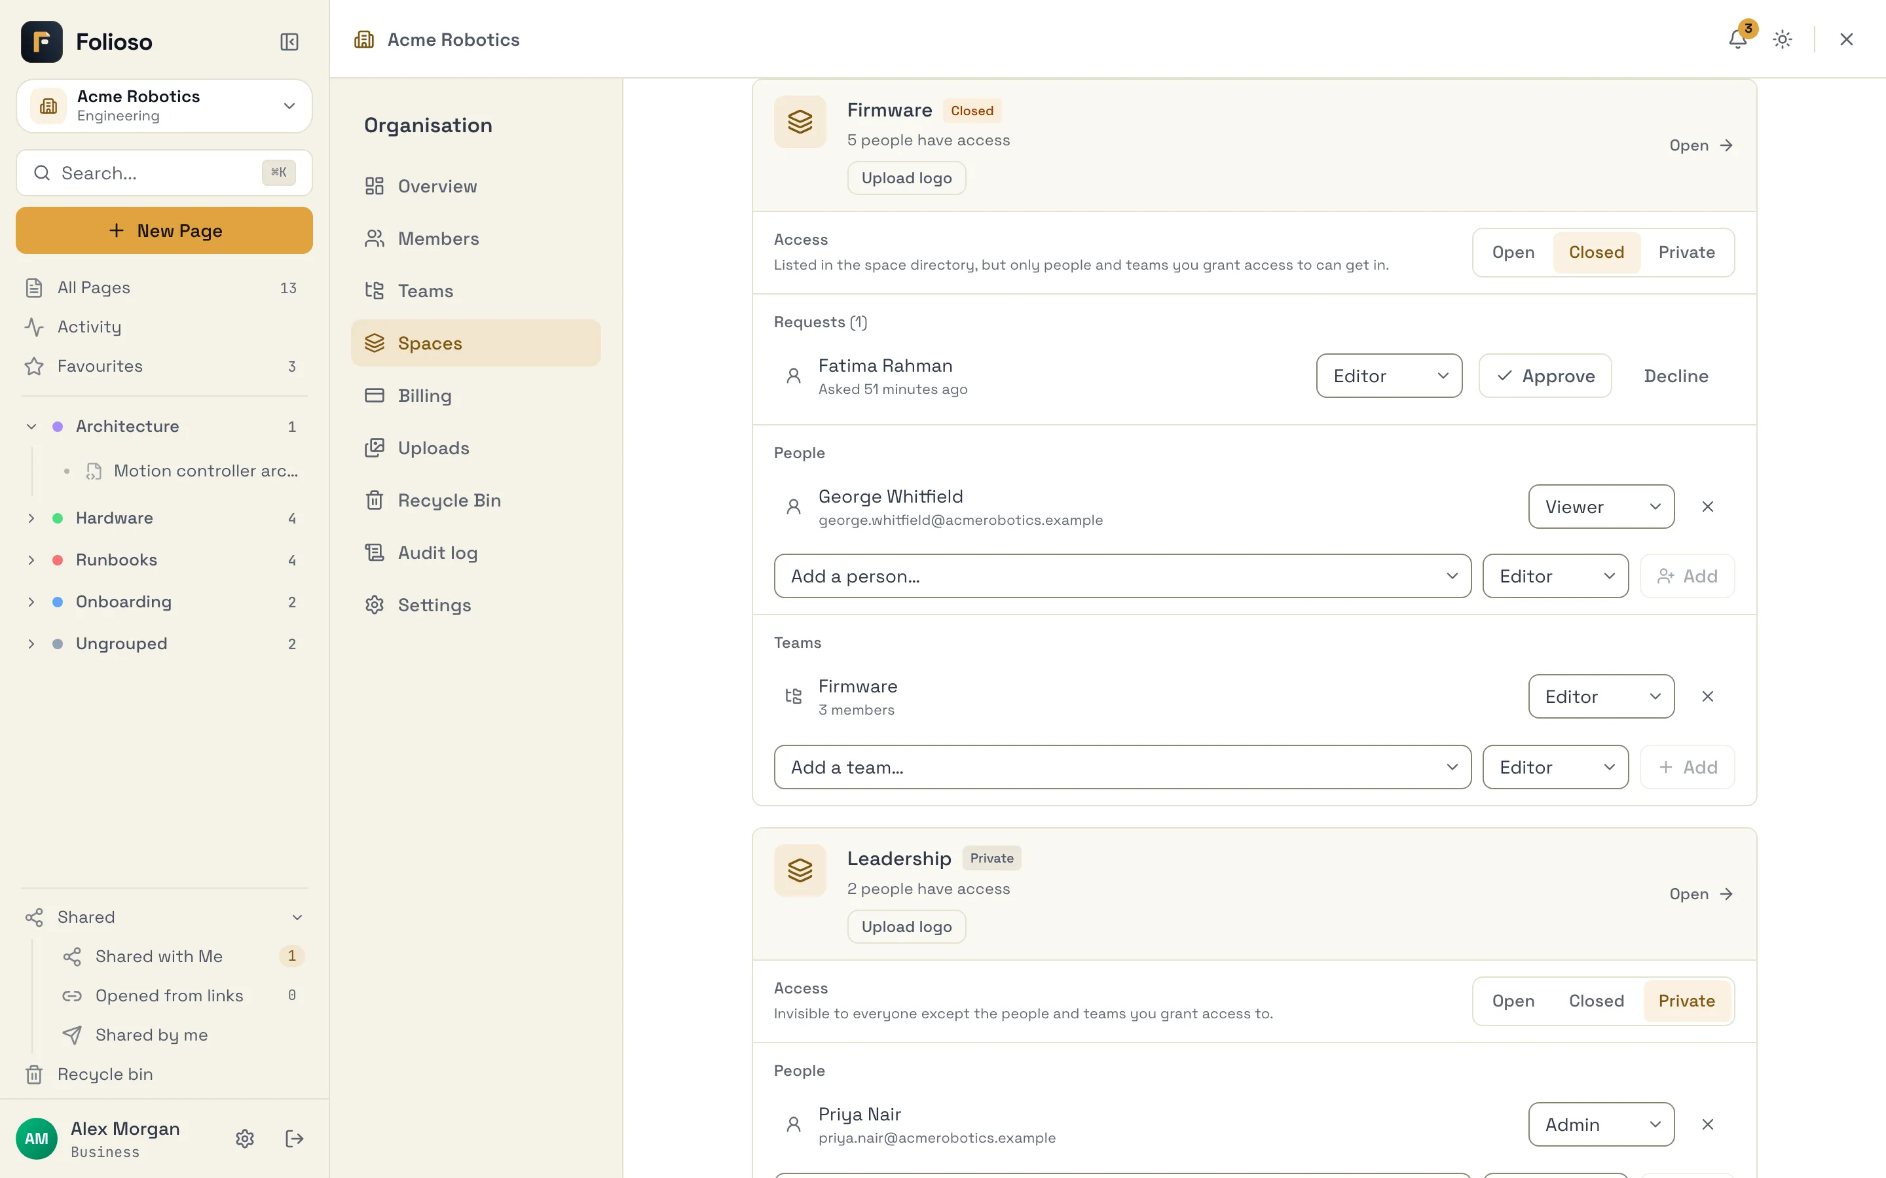Open the notifications bell

tap(1737, 39)
